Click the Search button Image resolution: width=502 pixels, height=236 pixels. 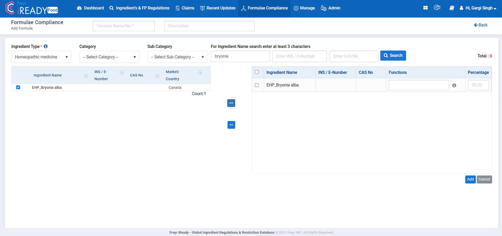coord(393,56)
